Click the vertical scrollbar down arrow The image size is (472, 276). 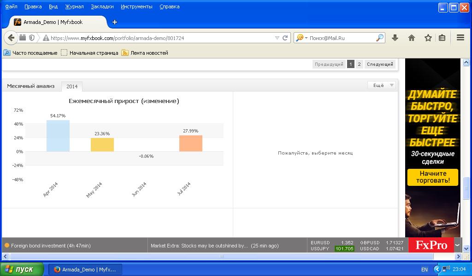(x=466, y=248)
